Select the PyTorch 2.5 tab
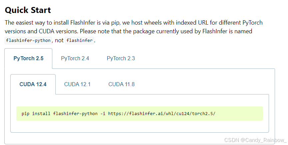 (28, 59)
